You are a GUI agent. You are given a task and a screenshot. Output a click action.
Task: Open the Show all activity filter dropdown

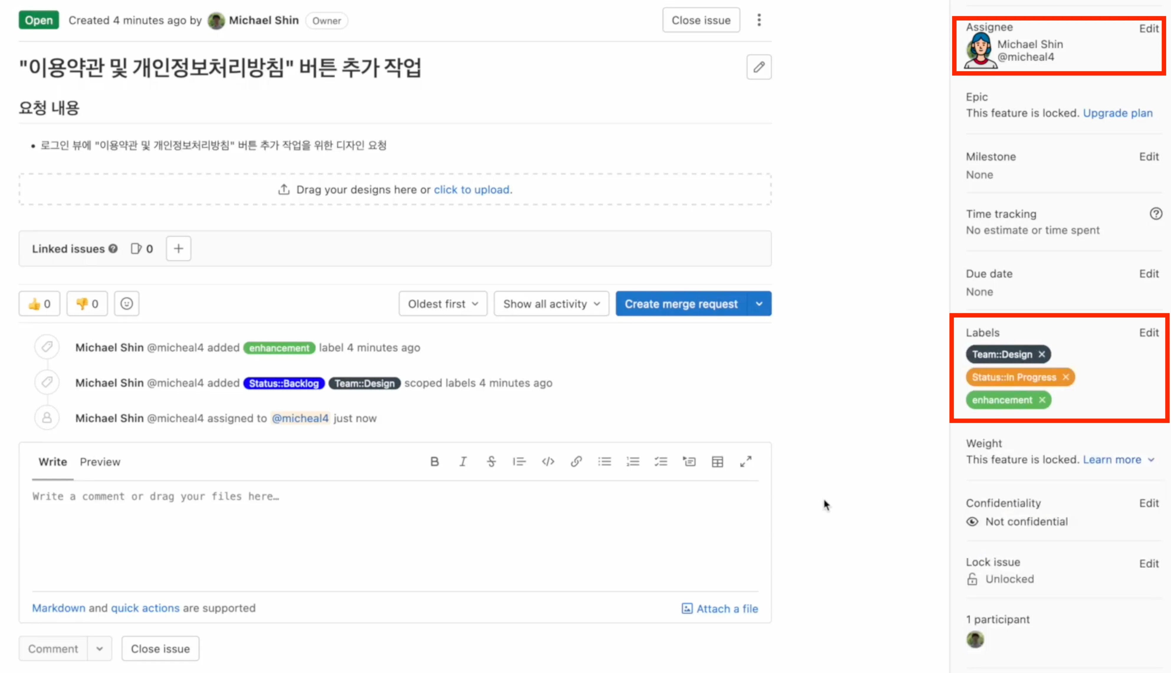pyautogui.click(x=551, y=303)
